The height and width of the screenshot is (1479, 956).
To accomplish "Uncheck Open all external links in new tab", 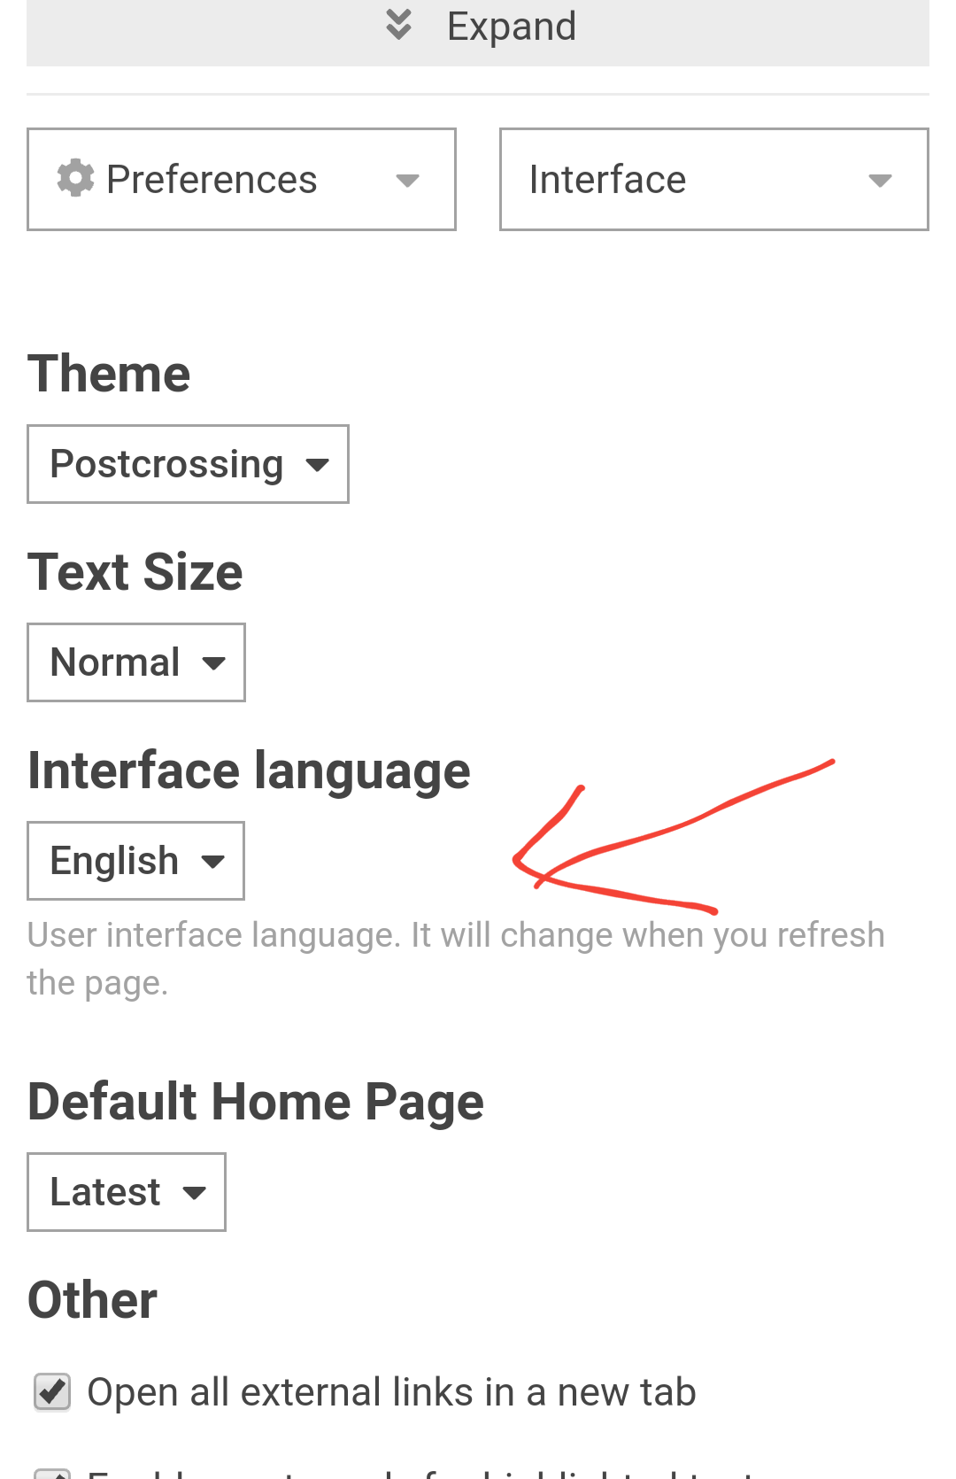I will [52, 1392].
